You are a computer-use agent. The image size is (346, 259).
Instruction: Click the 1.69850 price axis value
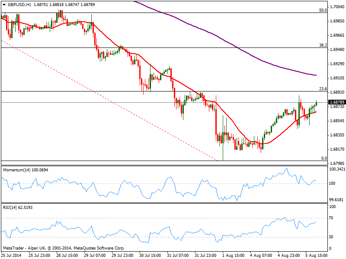click(x=337, y=21)
